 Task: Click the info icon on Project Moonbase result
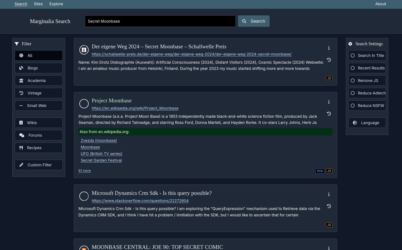click(329, 102)
